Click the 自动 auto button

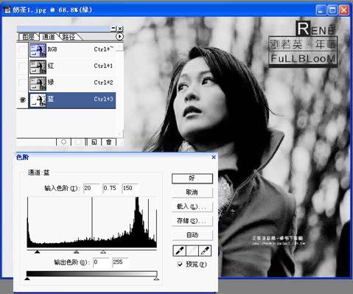[192, 235]
